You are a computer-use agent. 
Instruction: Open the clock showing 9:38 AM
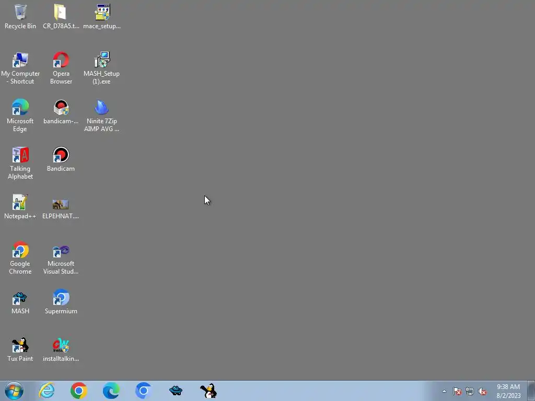coord(508,391)
